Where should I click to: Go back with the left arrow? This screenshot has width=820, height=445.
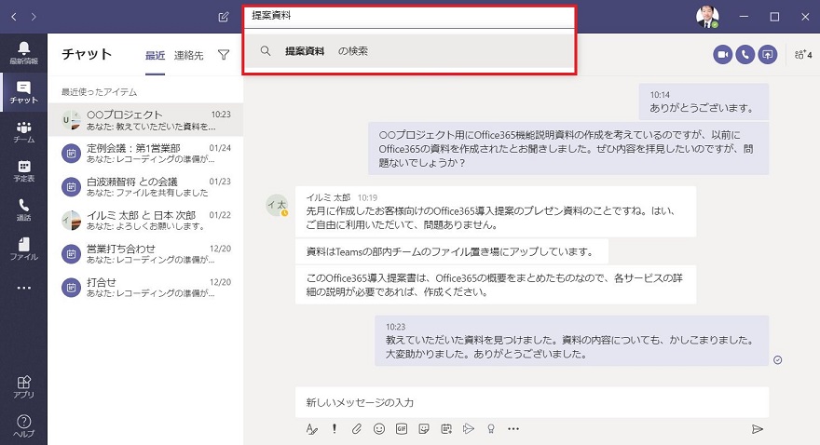click(x=14, y=17)
